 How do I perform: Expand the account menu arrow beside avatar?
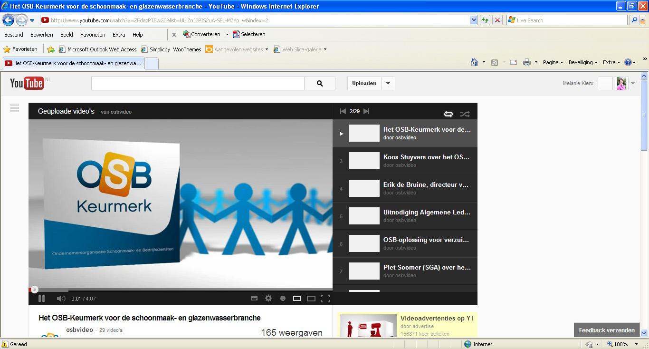[x=633, y=83]
